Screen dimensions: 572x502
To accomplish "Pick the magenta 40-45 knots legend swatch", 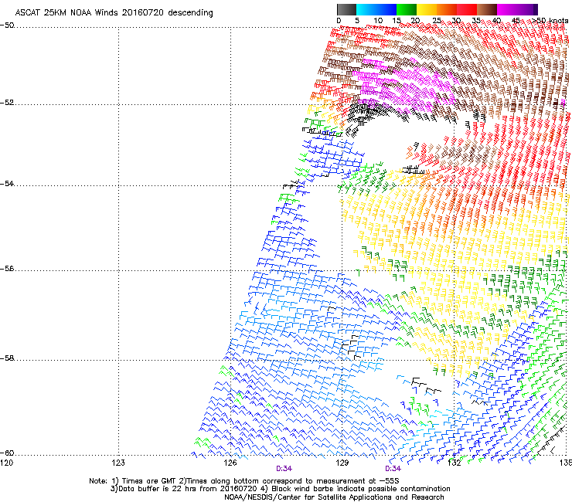I will point(507,9).
